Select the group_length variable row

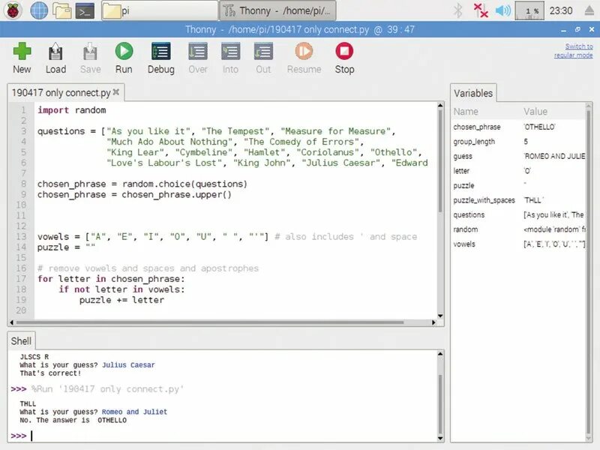click(x=518, y=142)
